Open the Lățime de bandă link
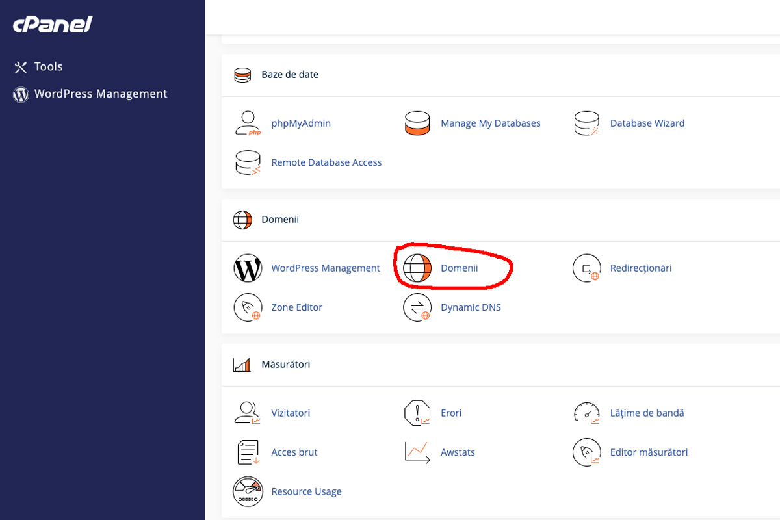Image resolution: width=780 pixels, height=520 pixels. coord(647,413)
